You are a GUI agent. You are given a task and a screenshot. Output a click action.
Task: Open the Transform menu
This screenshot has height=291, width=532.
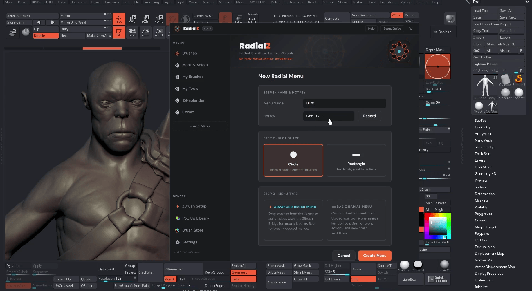pos(388,2)
